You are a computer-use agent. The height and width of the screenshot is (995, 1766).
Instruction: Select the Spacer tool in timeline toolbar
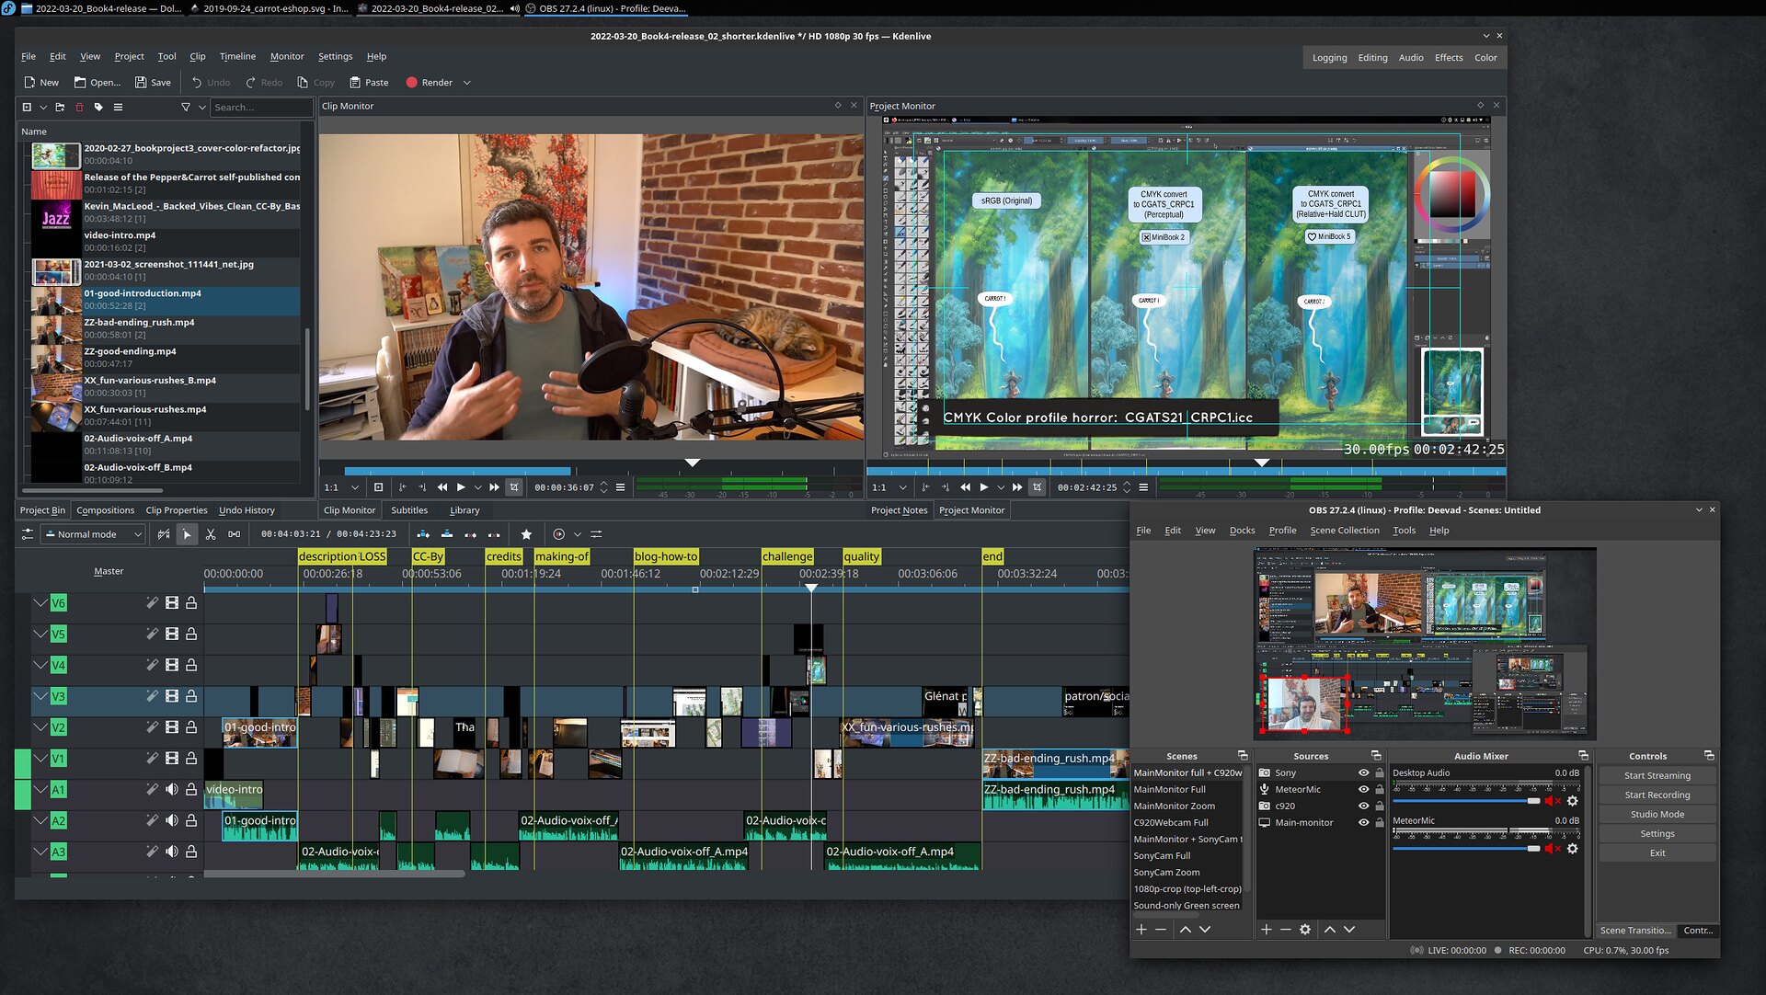point(235,534)
